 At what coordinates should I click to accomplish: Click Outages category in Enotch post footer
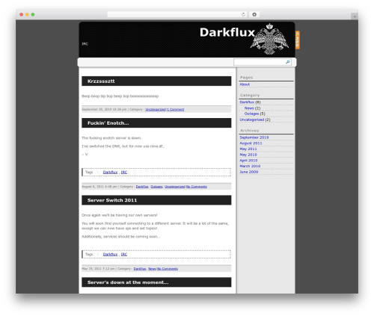(x=156, y=187)
